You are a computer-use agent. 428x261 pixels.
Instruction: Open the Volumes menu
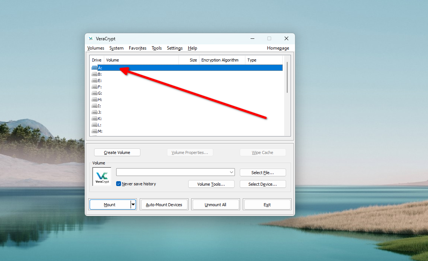click(x=96, y=48)
